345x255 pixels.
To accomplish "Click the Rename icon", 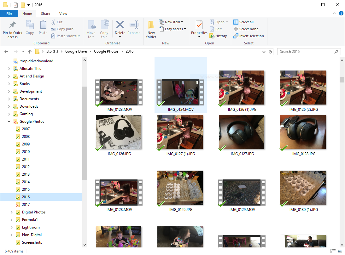I will pyautogui.click(x=134, y=25).
